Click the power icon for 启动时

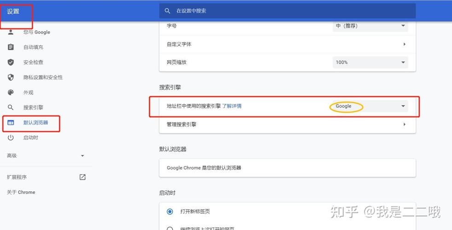[11, 138]
